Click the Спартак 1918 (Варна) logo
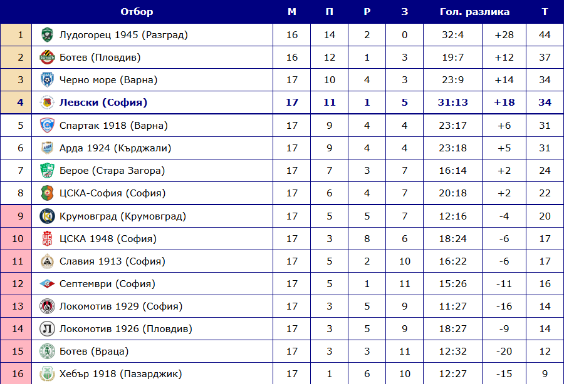 (x=47, y=125)
